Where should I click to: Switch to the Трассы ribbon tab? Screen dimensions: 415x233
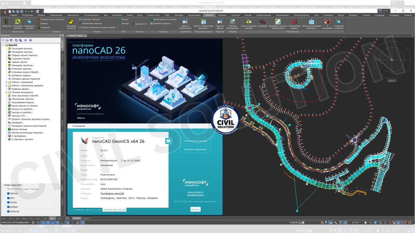pyautogui.click(x=341, y=15)
